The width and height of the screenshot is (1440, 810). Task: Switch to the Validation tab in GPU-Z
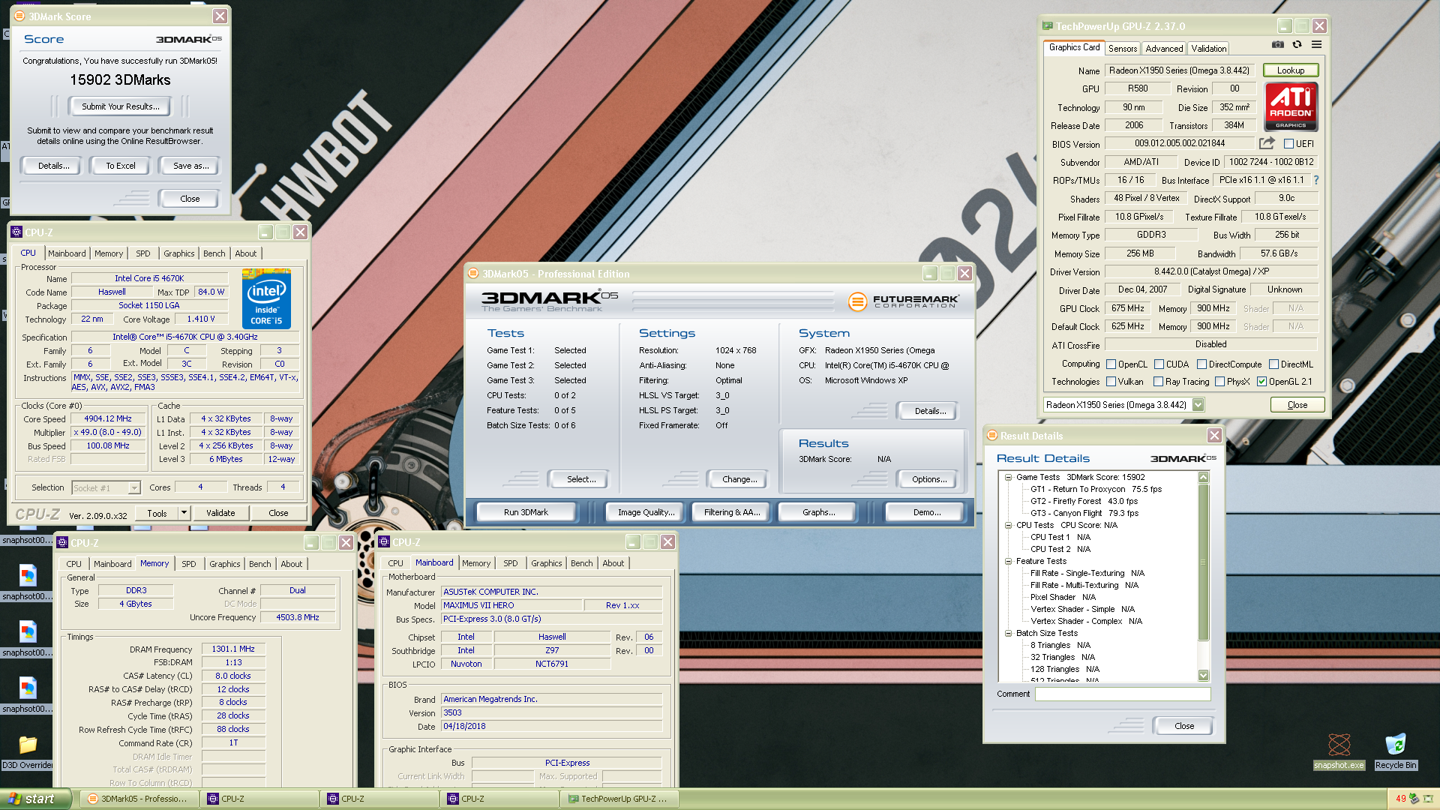1209,49
